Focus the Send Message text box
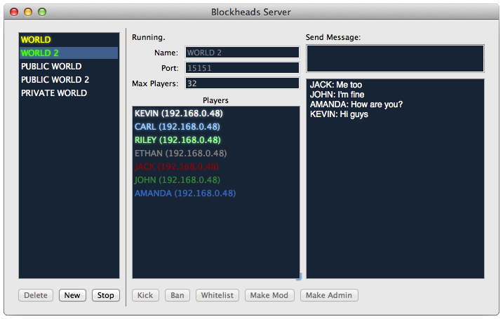 (x=395, y=58)
